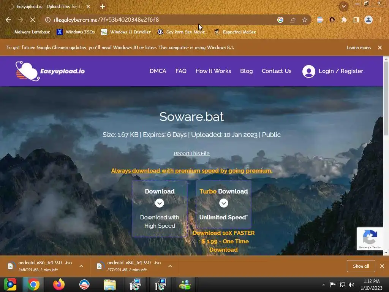Viewport: 389px width, 292px height.
Task: Open Malware Database bookmark
Action: pos(29,32)
